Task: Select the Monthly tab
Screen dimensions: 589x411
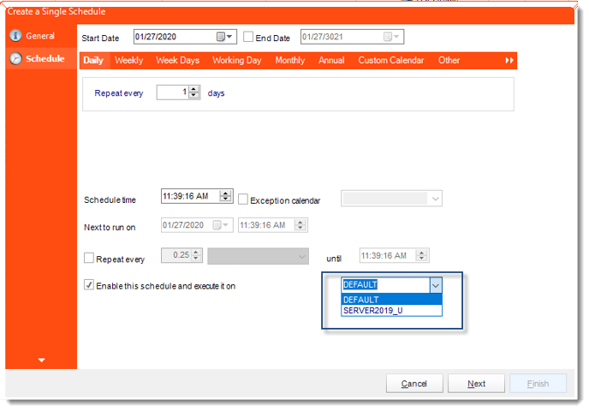Action: 289,61
